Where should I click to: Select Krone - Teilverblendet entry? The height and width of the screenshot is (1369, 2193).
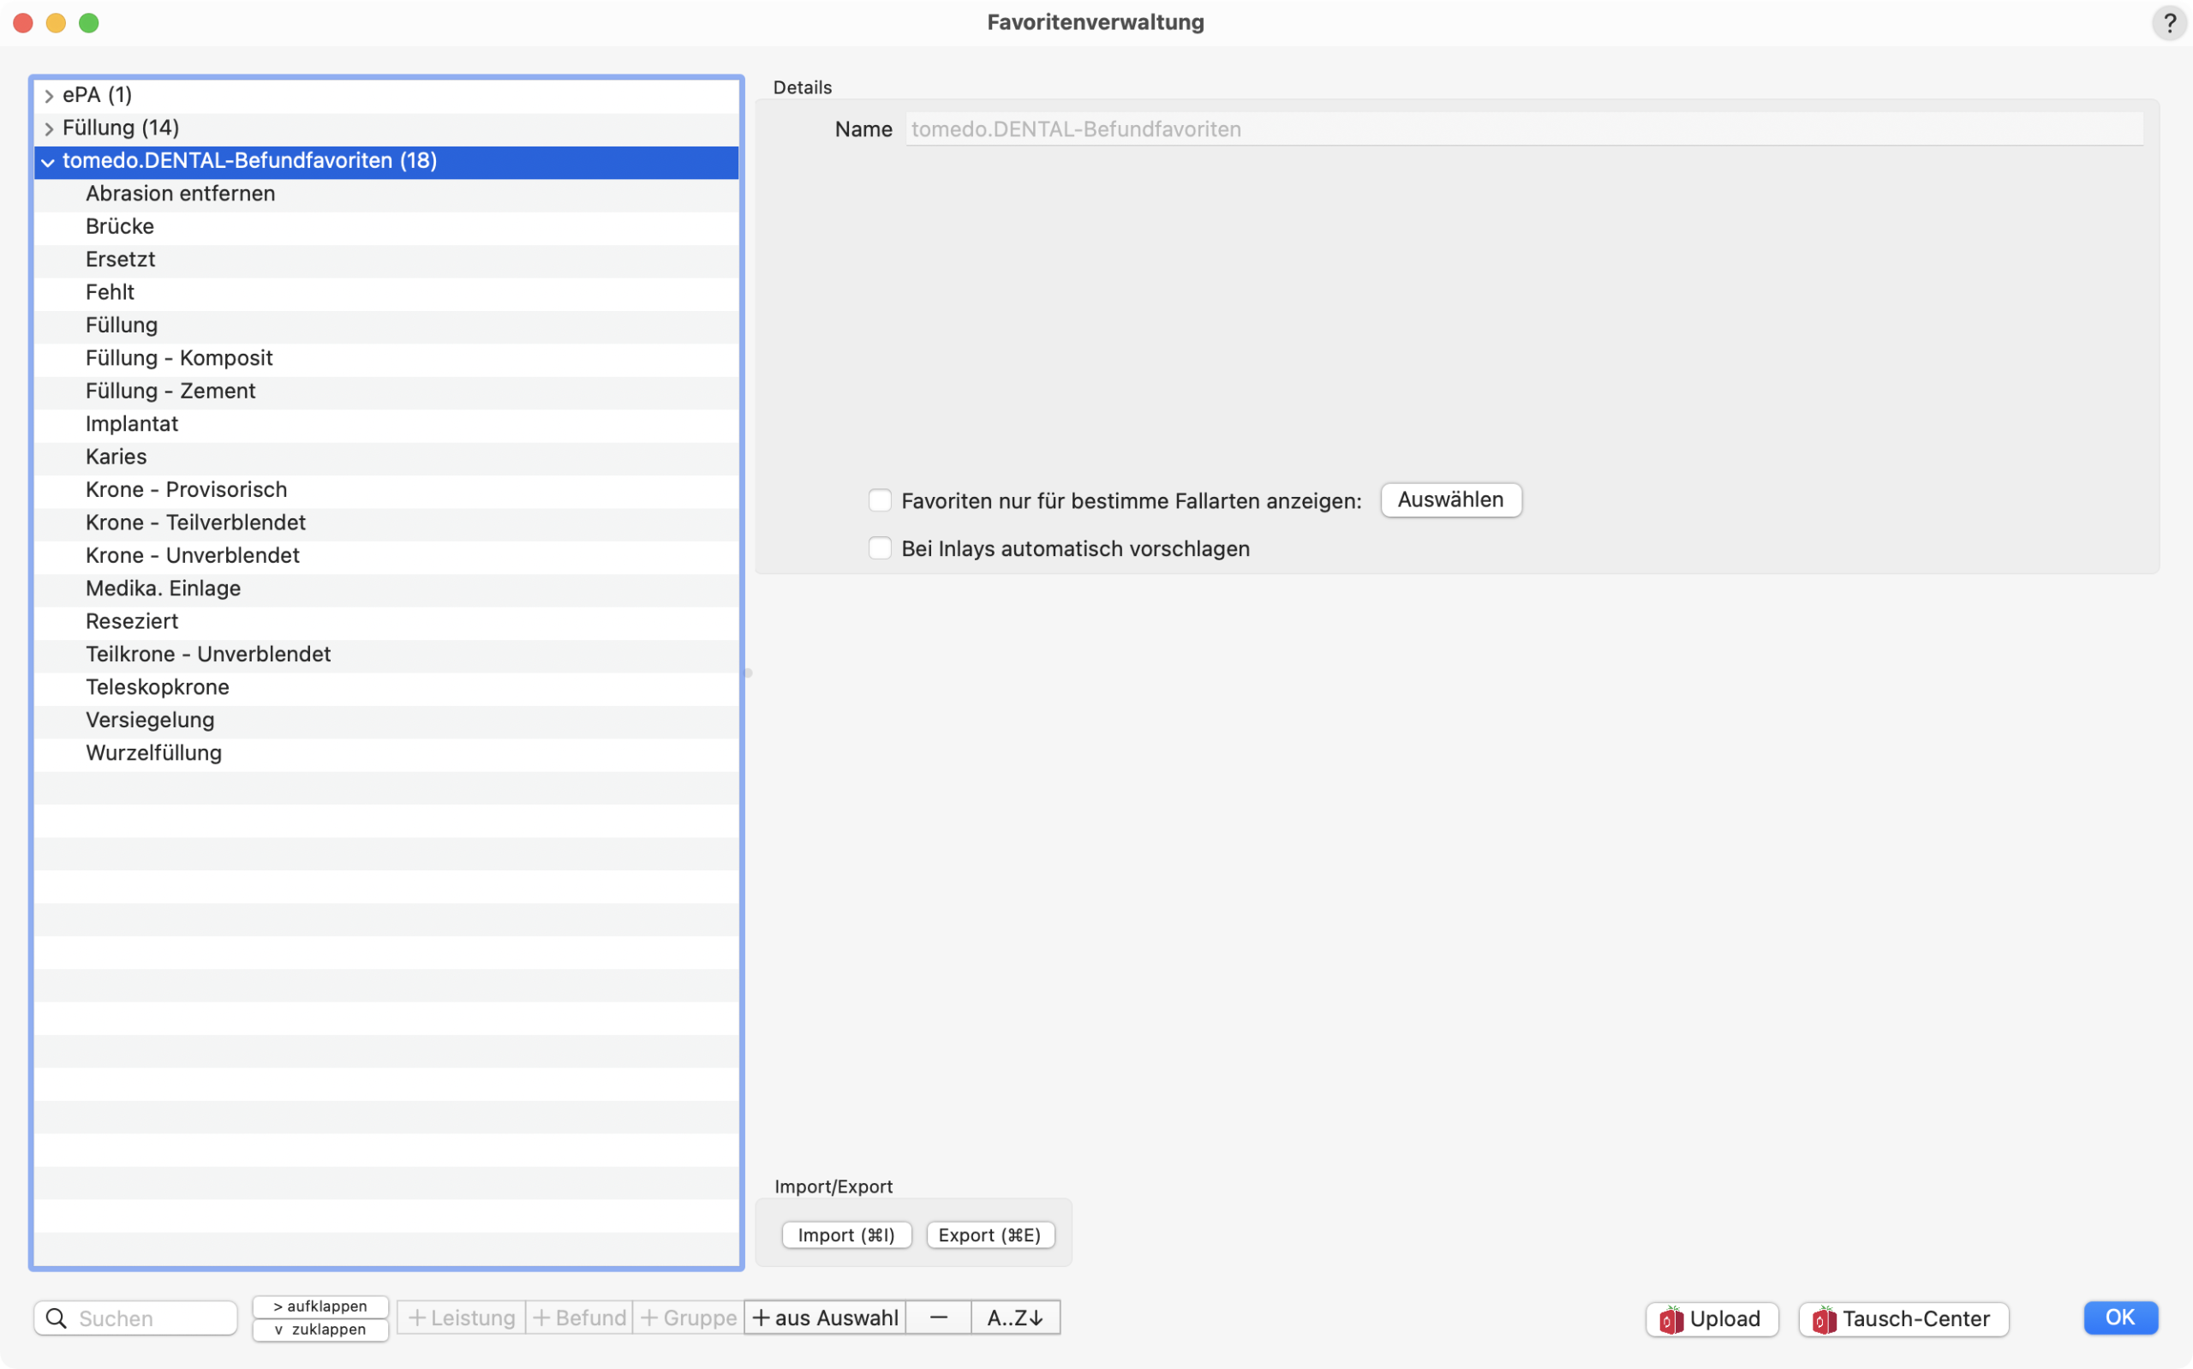(x=195, y=523)
